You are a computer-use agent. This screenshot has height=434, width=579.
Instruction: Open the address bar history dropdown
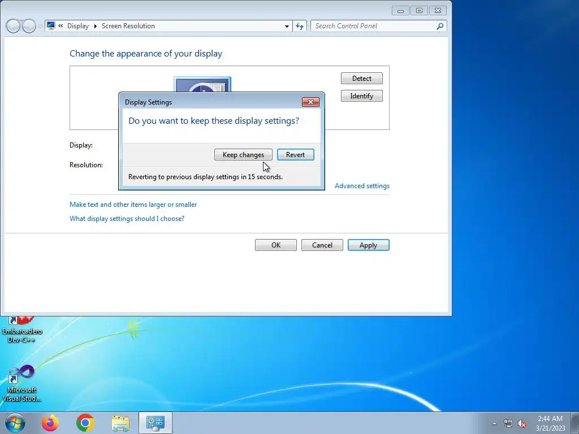[x=287, y=26]
